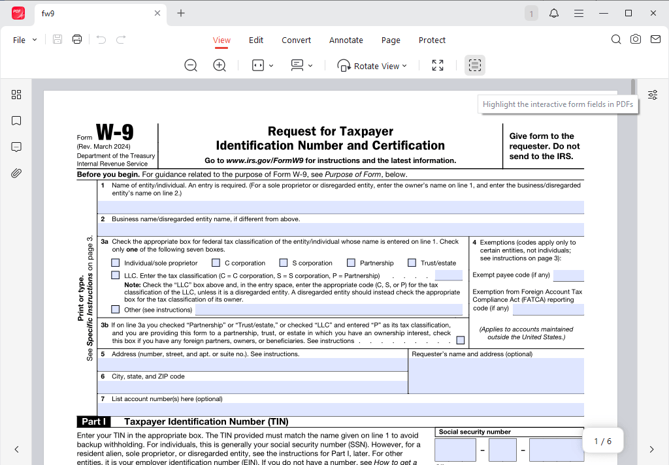The width and height of the screenshot is (669, 465).
Task: Open the comments panel in left sidebar
Action: (16, 147)
